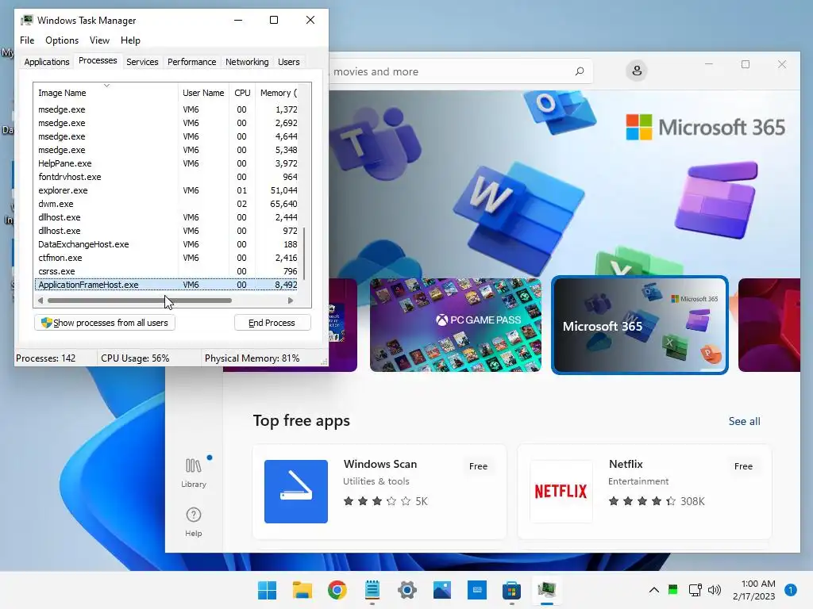
Task: Select the ctfmon.exe process row
Action: tap(168, 258)
